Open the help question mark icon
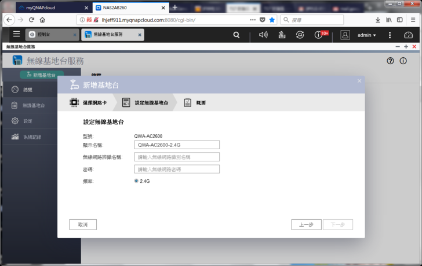 tap(390, 61)
